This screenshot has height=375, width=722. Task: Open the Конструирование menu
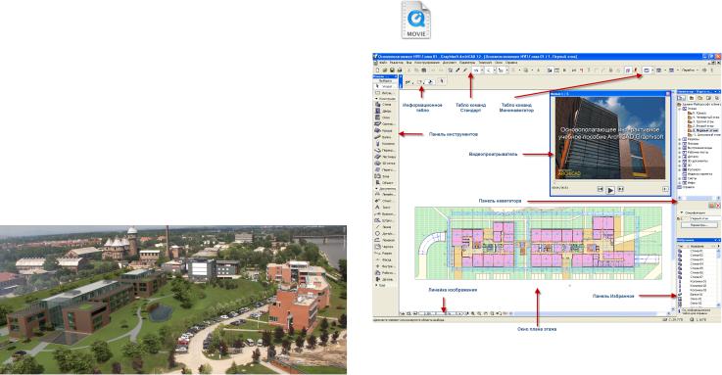427,63
